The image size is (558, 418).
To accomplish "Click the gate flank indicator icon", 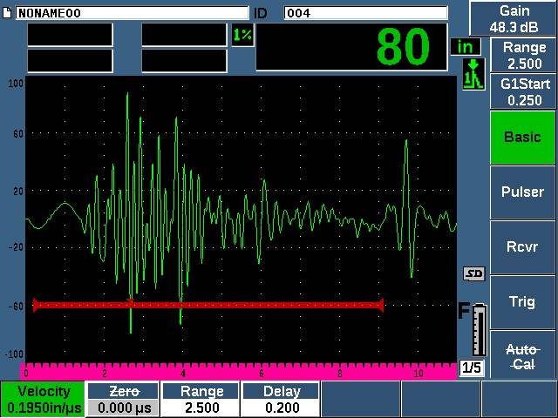I will 472,74.
